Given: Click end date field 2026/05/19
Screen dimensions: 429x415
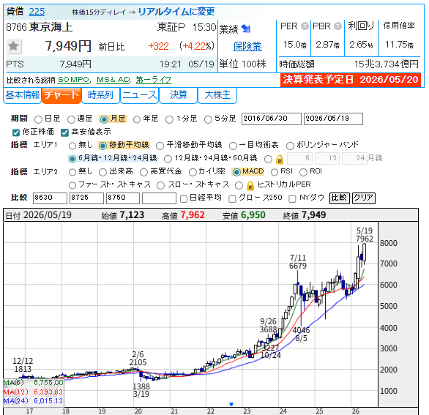Looking at the screenshot, I should pos(333,119).
